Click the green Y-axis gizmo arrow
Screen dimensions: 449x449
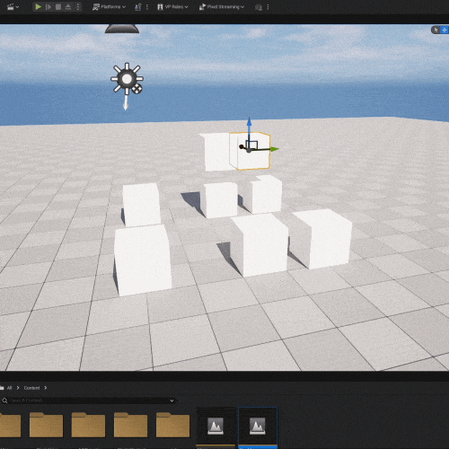[x=274, y=149]
